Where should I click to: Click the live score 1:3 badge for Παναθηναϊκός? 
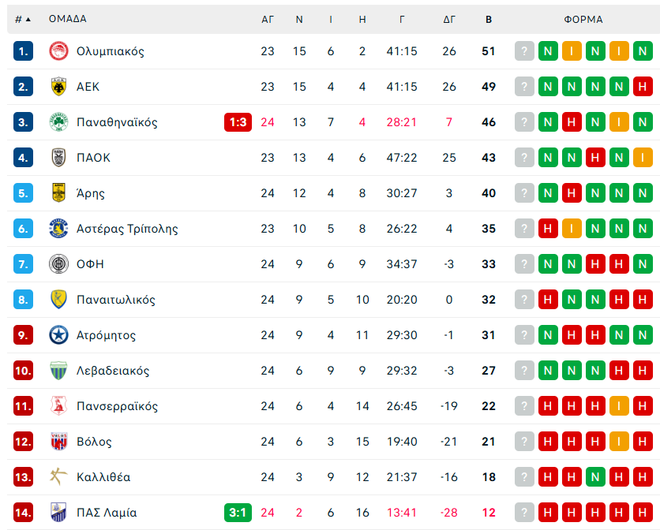(x=238, y=122)
